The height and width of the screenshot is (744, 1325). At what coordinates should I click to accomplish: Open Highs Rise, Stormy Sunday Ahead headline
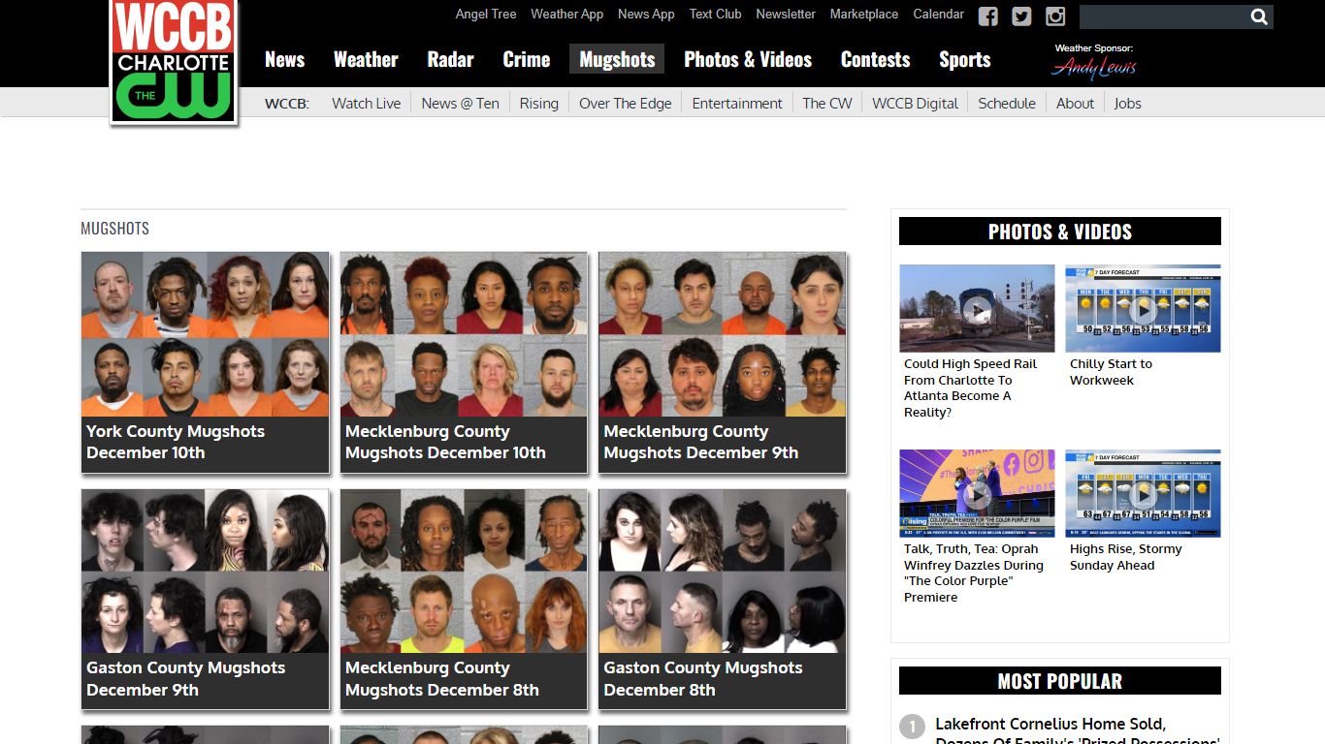(1126, 557)
